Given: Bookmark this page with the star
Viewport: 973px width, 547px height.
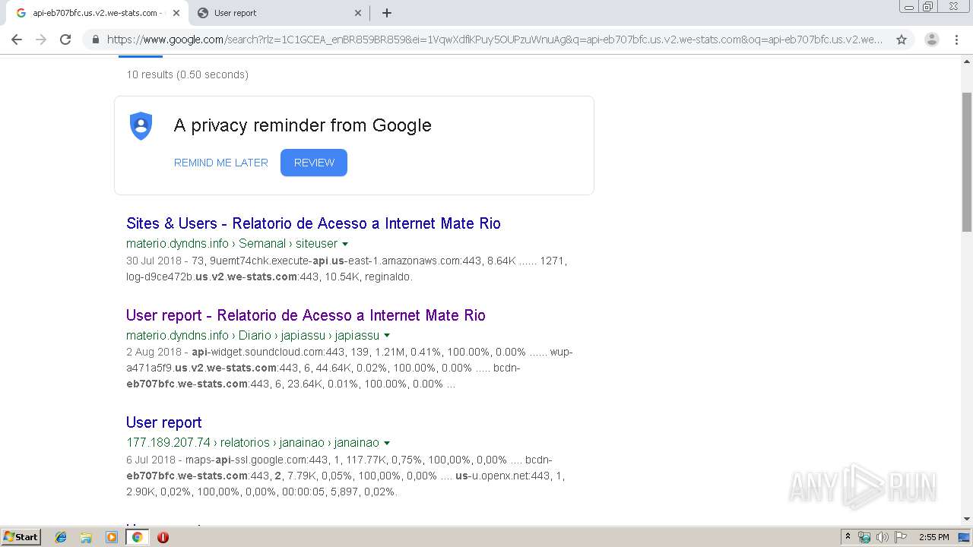Looking at the screenshot, I should [x=902, y=40].
